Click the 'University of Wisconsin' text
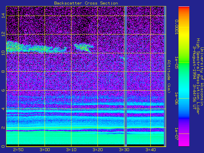 pyautogui.click(x=202, y=76)
